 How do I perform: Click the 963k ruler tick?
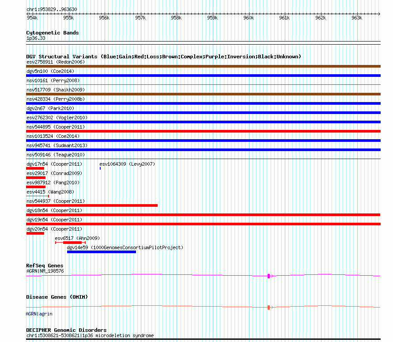coord(357,18)
